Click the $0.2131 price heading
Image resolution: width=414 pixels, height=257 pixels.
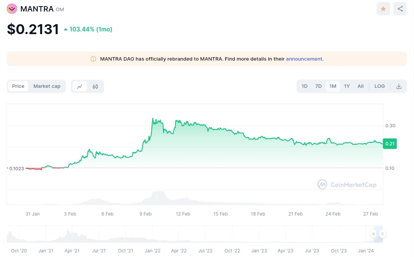(33, 29)
